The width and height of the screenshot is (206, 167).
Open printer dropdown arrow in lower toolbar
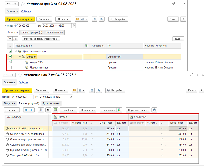84,90
